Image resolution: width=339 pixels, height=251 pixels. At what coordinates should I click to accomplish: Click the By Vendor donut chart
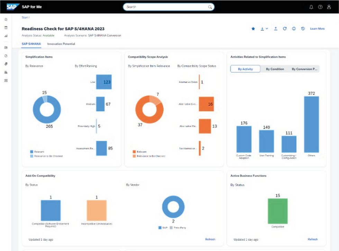click(173, 207)
